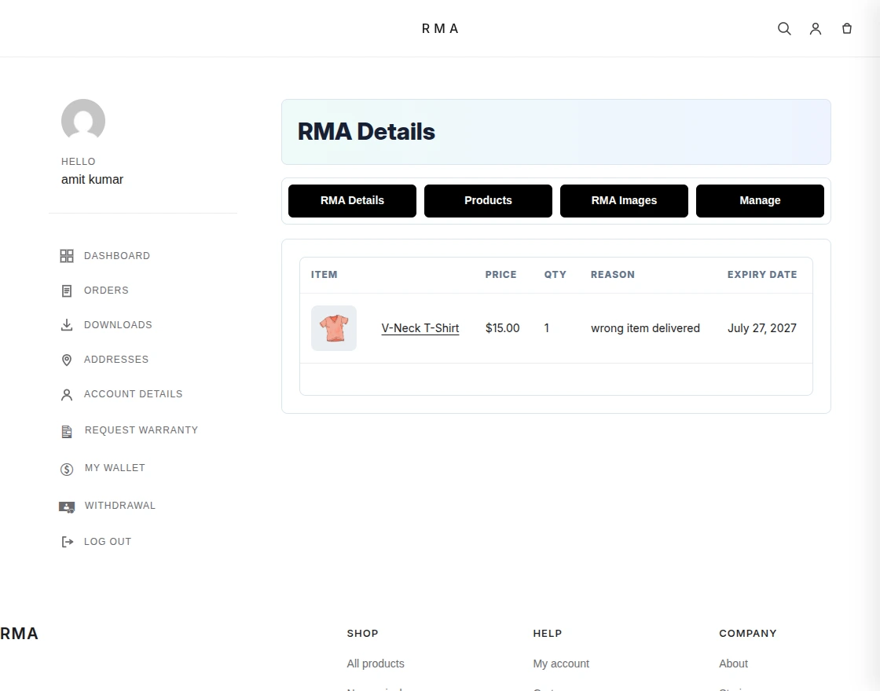Click the HELP footer heading
Viewport: 880px width, 691px height.
pos(547,633)
